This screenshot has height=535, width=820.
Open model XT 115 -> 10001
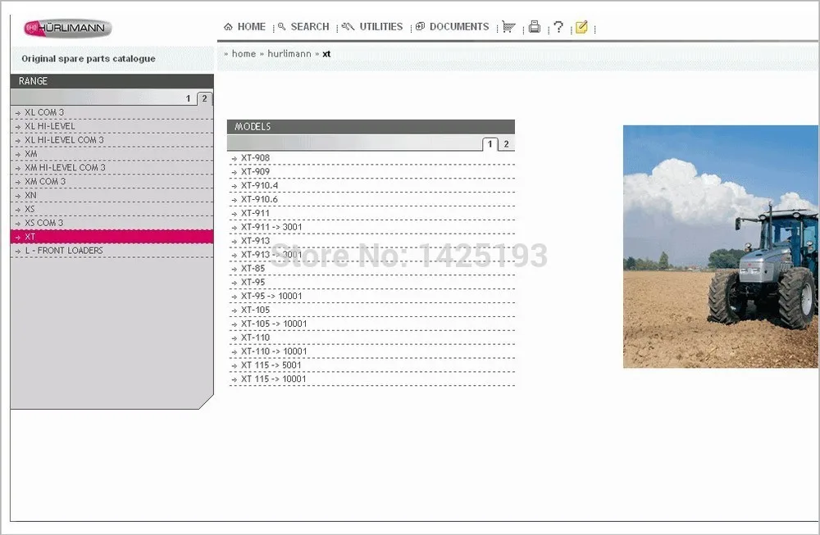coord(371,379)
